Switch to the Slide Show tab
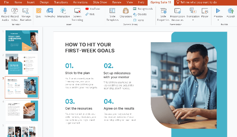237x137 pixels. (100, 2)
